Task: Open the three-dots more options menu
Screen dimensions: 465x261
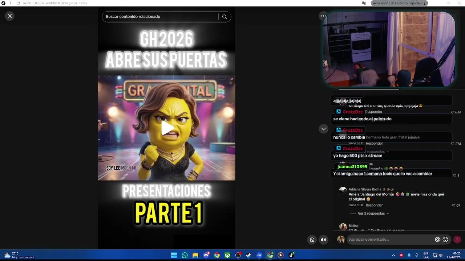Action: click(323, 16)
